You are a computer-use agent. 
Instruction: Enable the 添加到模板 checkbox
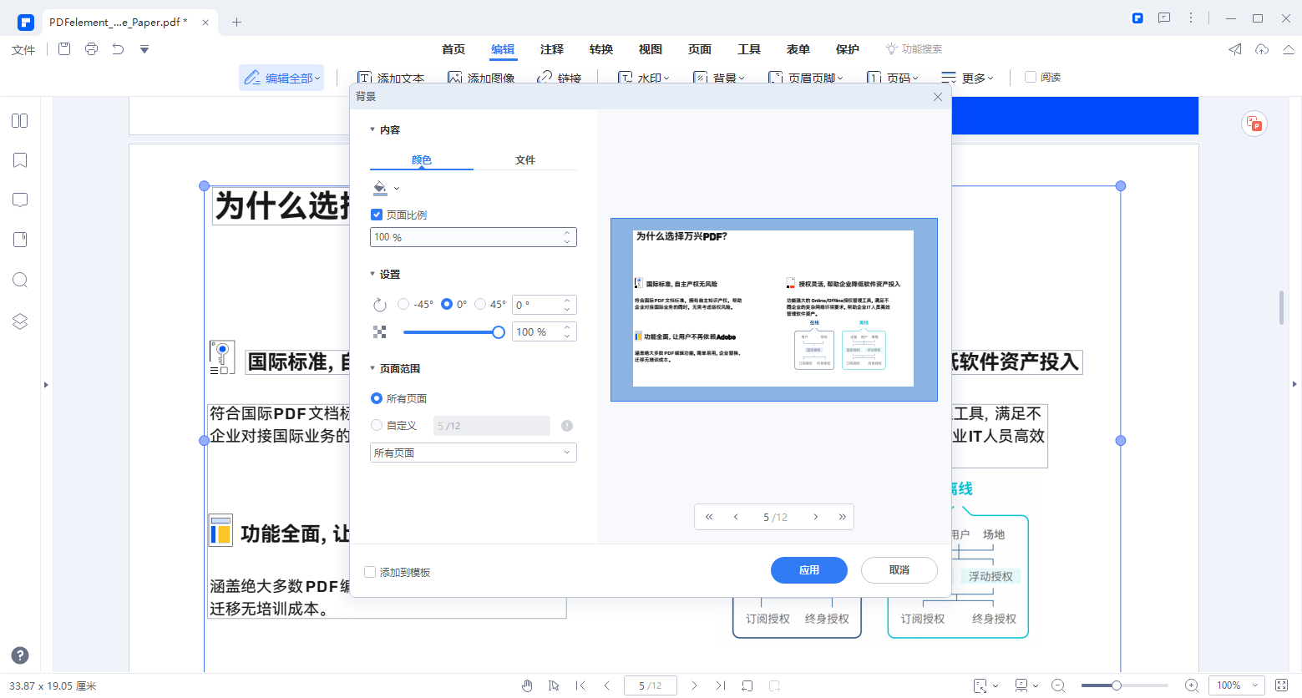[x=369, y=572]
